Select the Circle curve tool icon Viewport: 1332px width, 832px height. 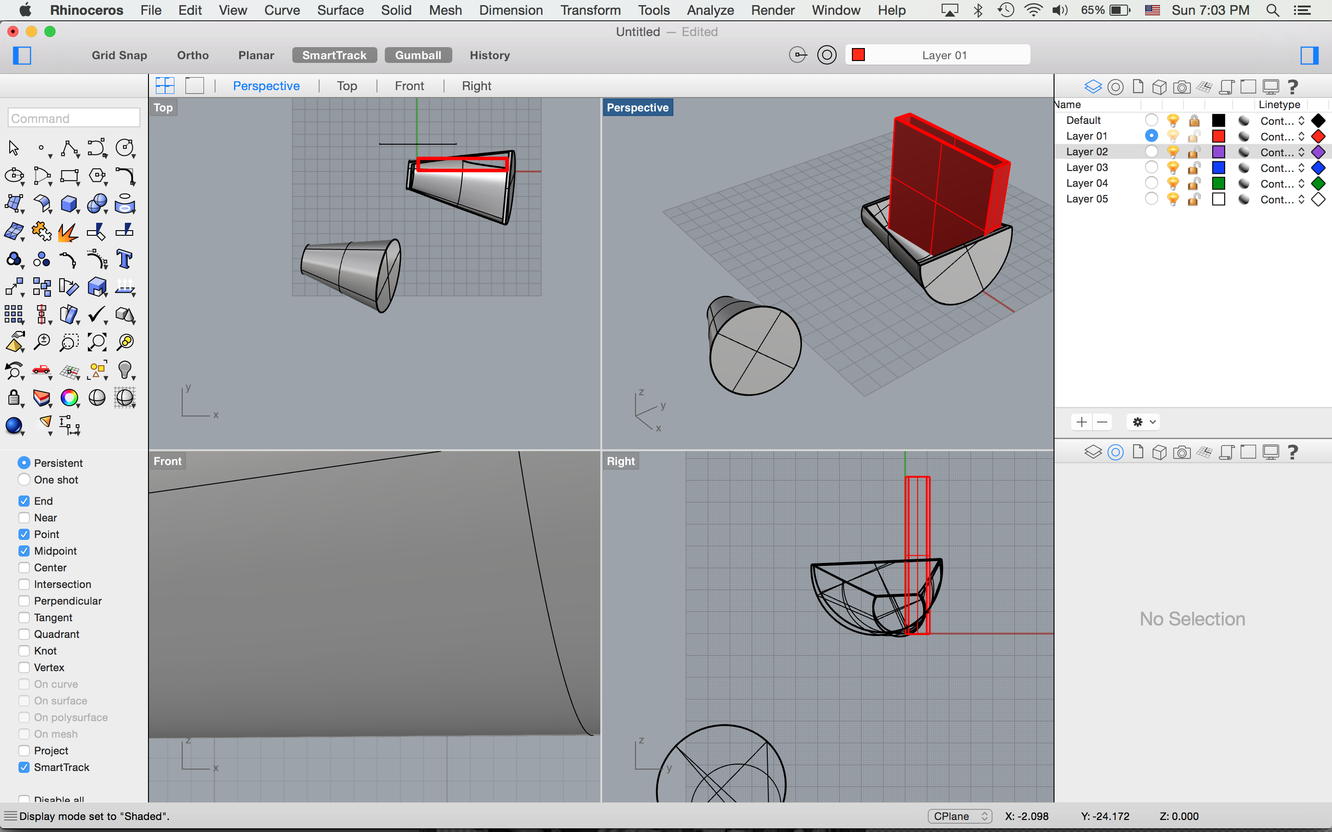tap(125, 148)
